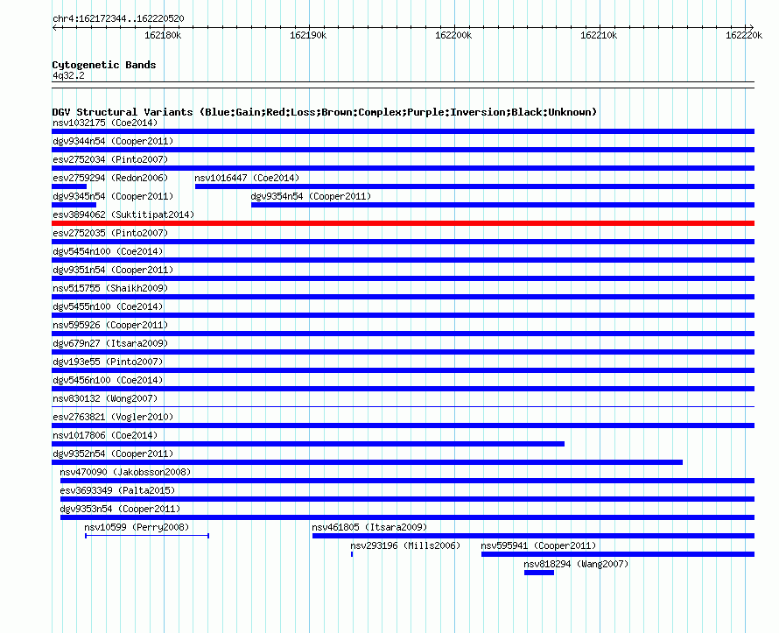This screenshot has height=633, width=779.
Task: Open the esv2752034 (Pinto2007) variant label
Action: (x=110, y=159)
